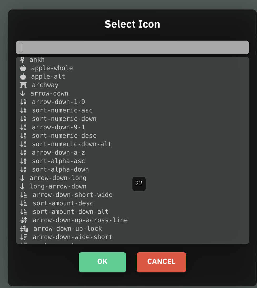Select the sort-numeric-down-alt list entry
257x288 pixels.
[x=66, y=144]
